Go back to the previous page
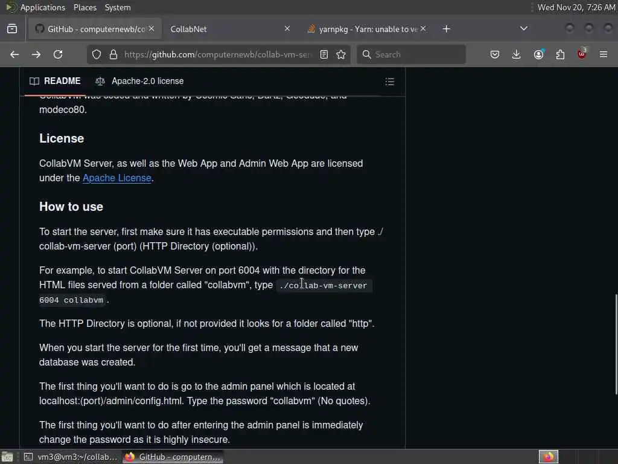The image size is (618, 464). 14,54
